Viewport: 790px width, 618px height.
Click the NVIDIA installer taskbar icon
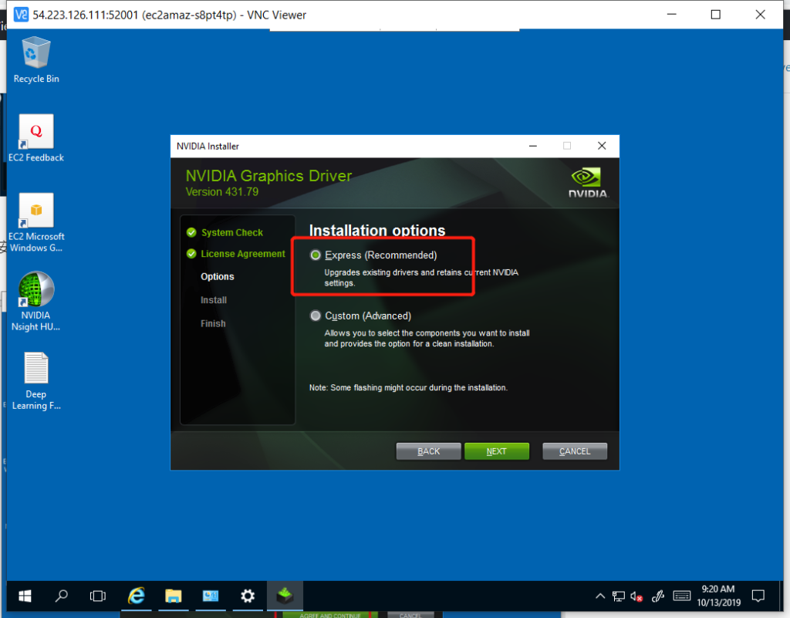coord(285,596)
